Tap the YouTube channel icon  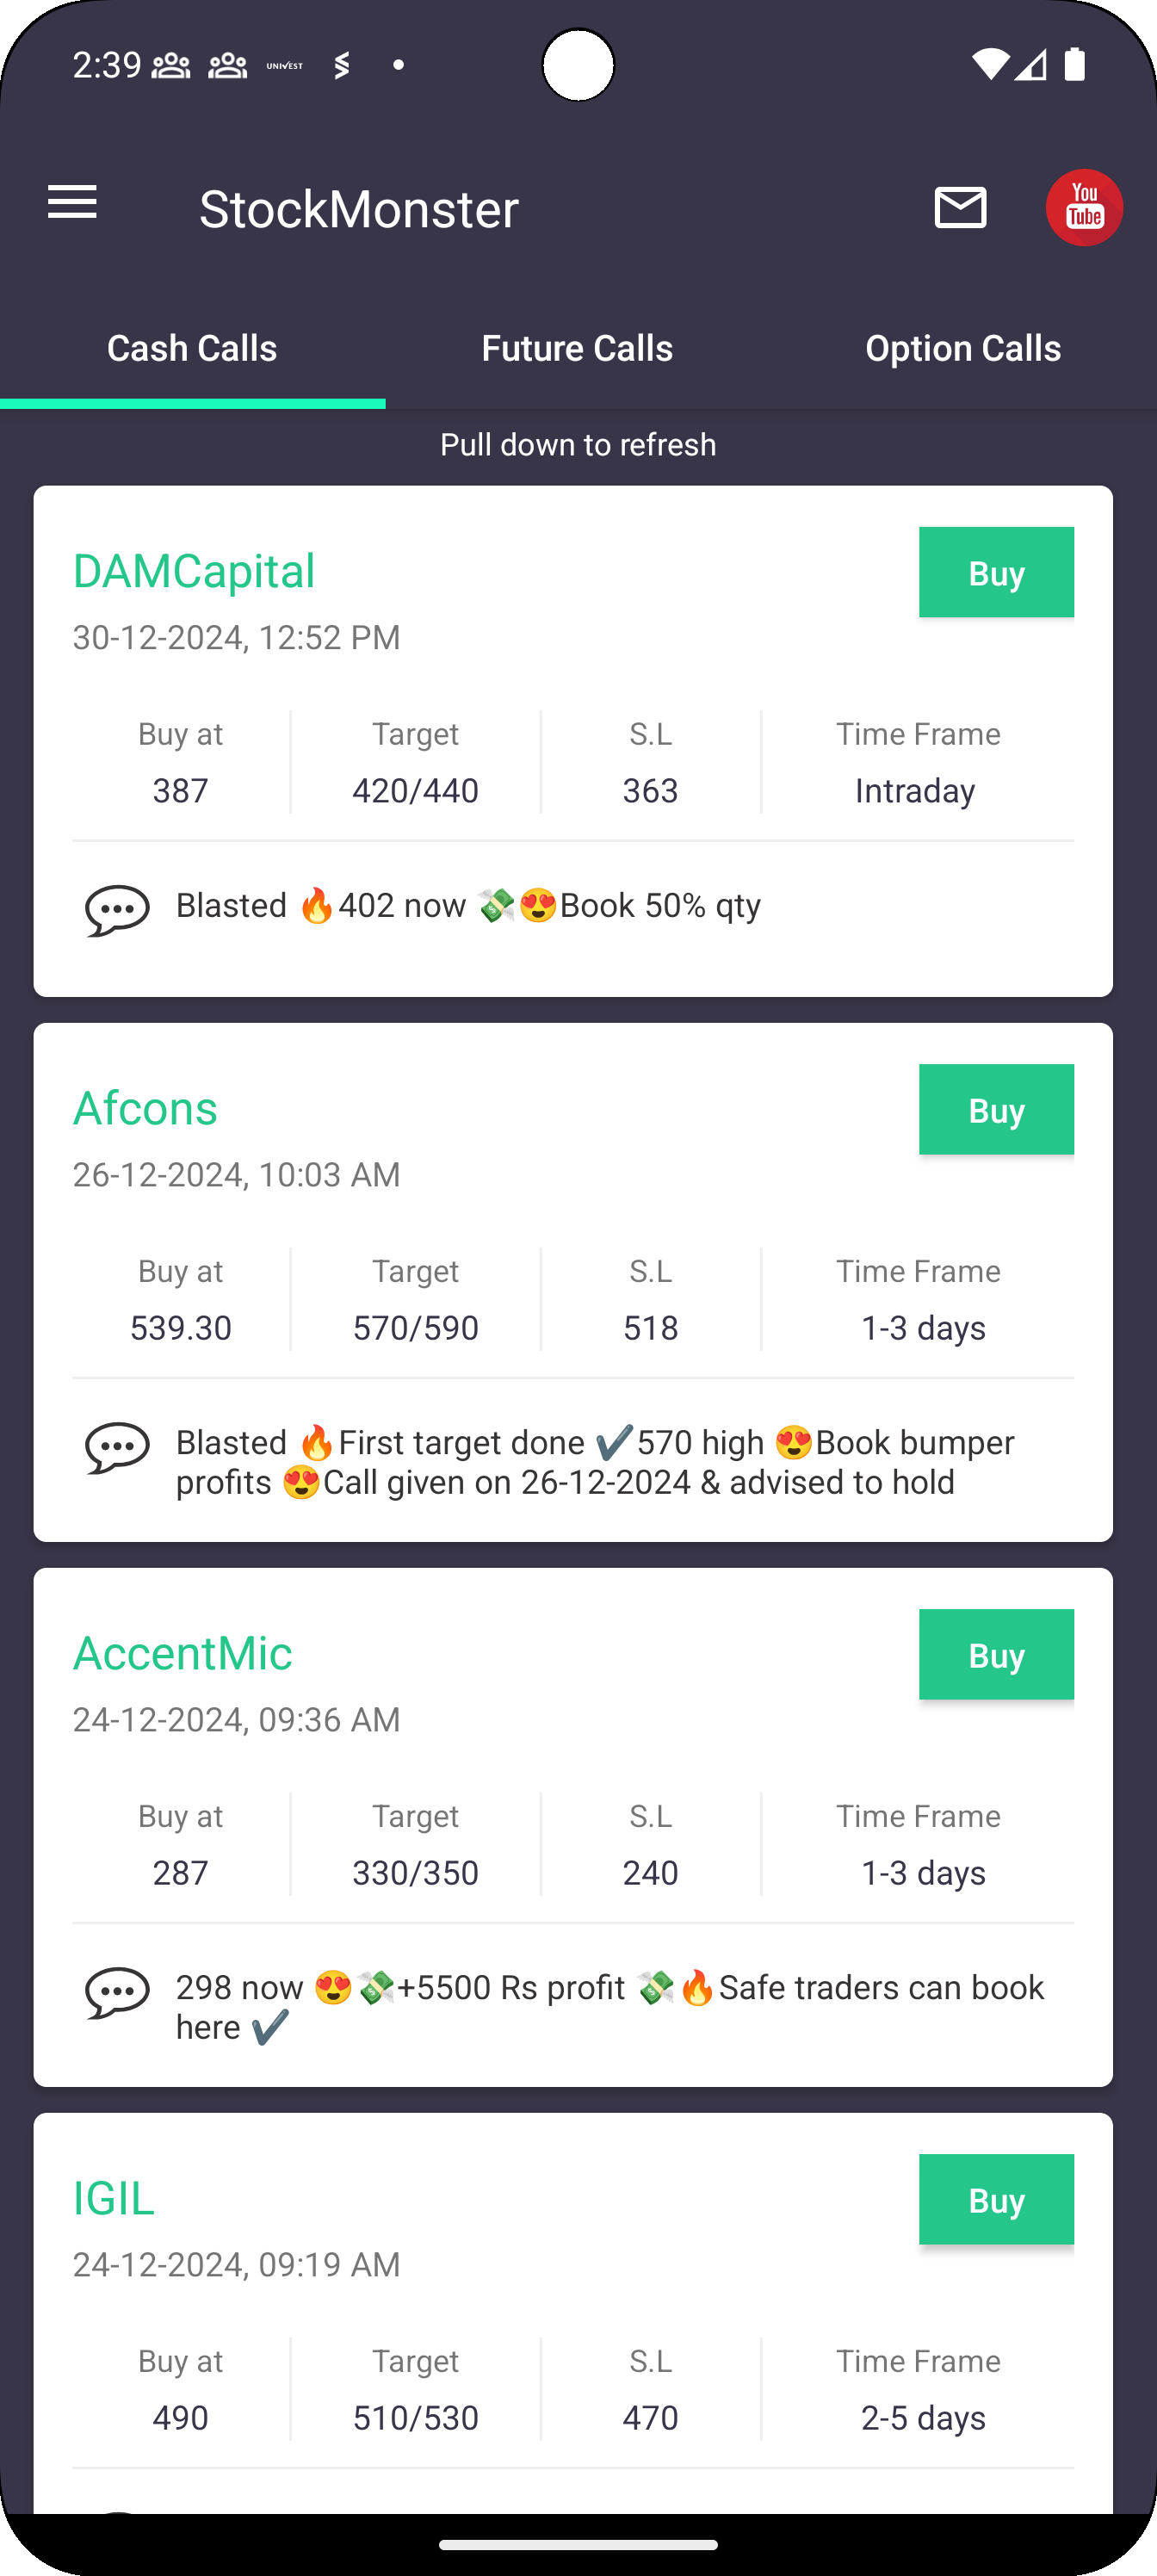coord(1084,208)
